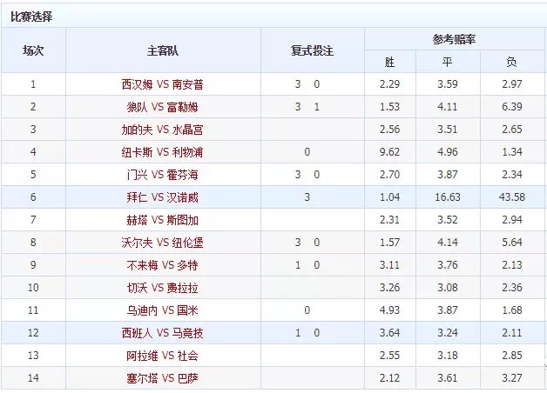Click 场次 column header

point(33,50)
